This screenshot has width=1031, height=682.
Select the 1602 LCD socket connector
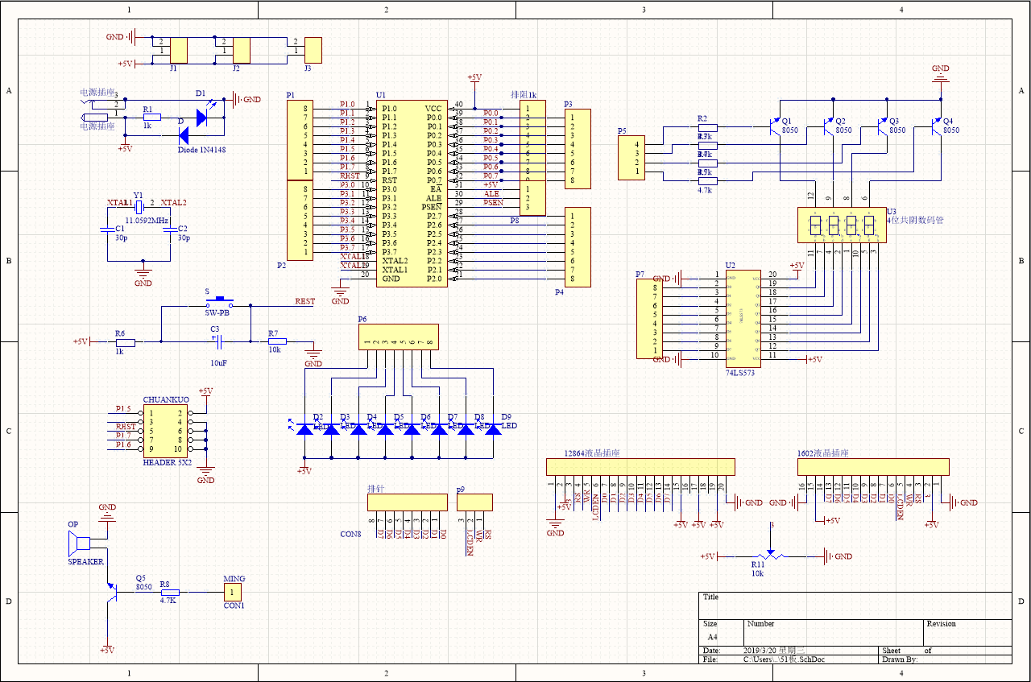click(x=873, y=467)
